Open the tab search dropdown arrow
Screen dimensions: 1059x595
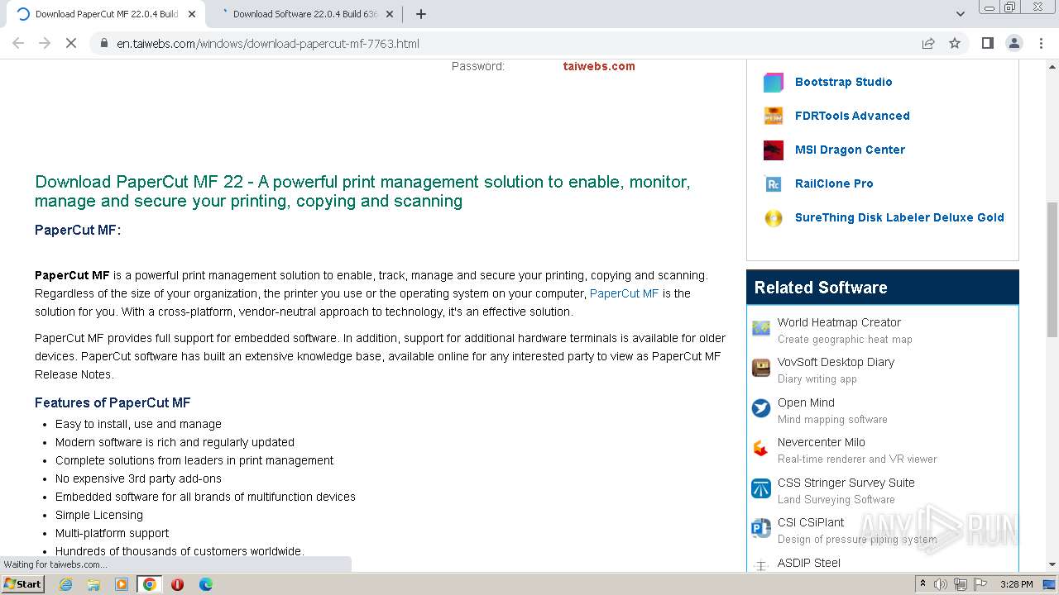960,14
